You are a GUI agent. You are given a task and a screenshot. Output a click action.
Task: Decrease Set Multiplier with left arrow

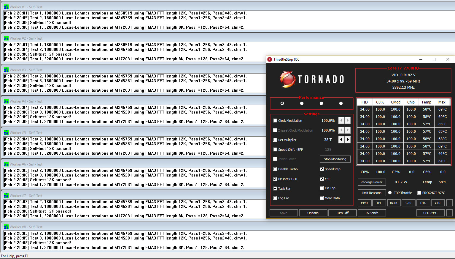341,140
